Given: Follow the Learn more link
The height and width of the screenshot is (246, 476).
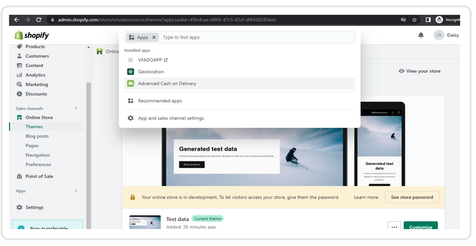Looking at the screenshot, I should click(366, 197).
